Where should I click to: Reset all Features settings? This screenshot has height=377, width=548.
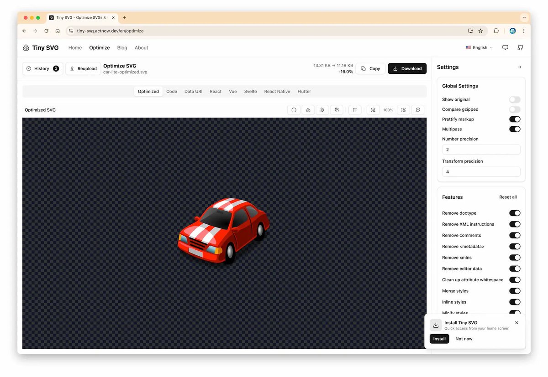click(508, 197)
